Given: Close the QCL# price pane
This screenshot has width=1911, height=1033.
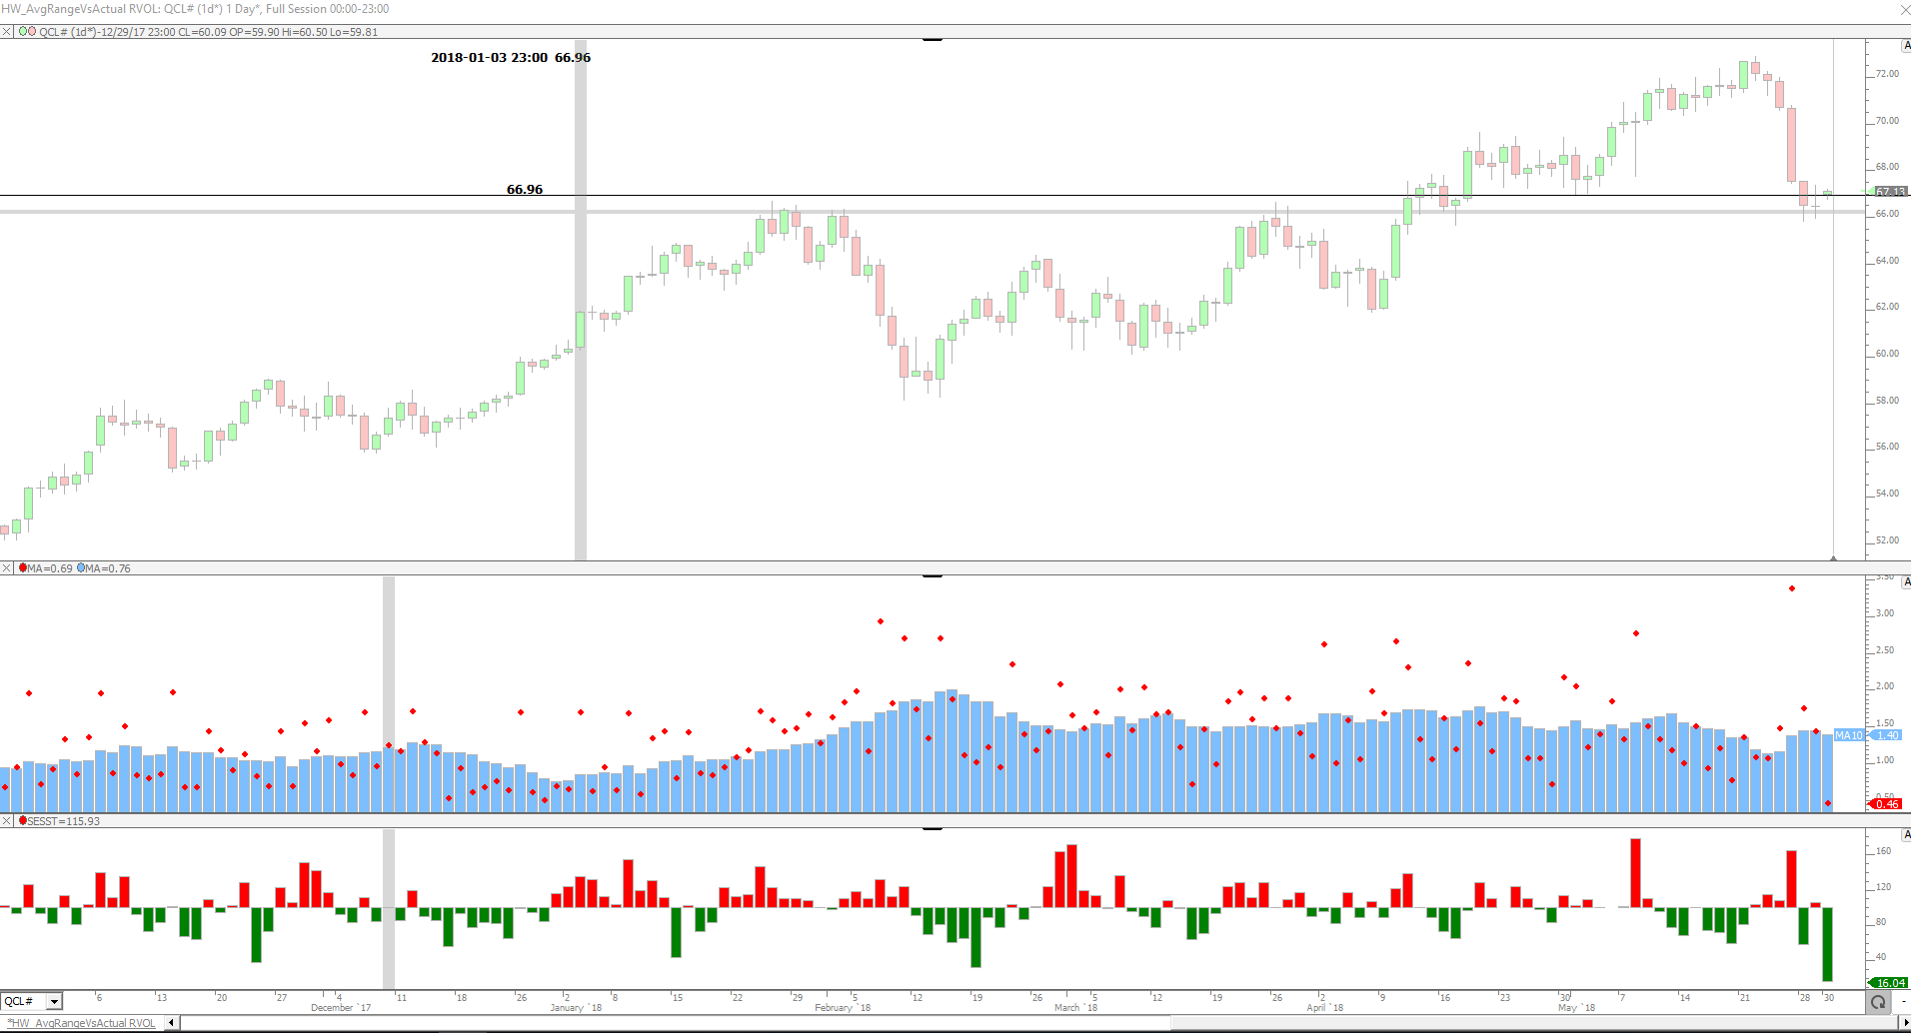Looking at the screenshot, I should click(x=6, y=32).
